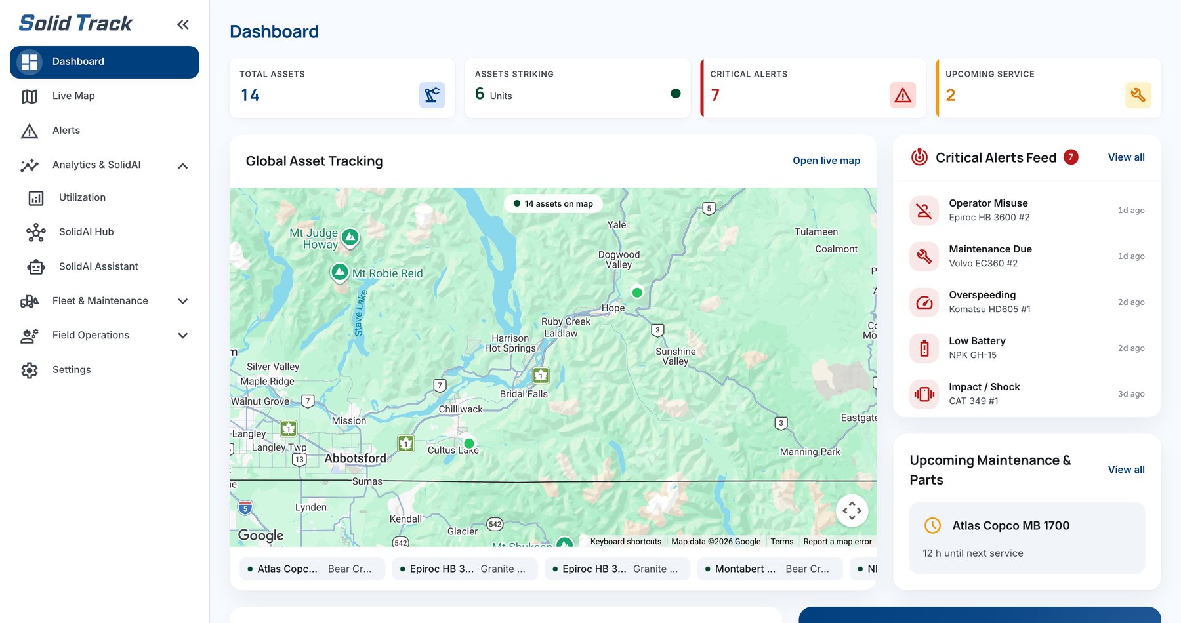Click the Overspeeding gauge icon
Screen dimensions: 1181x623
point(924,302)
